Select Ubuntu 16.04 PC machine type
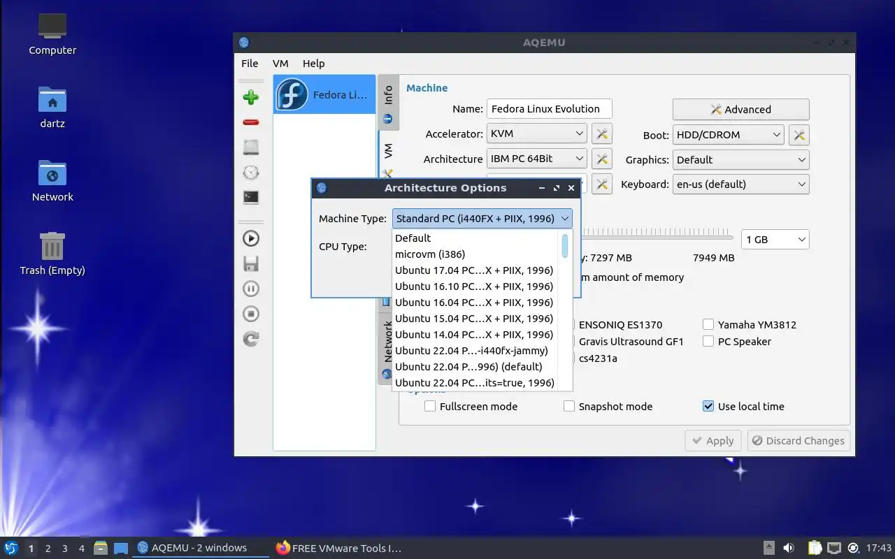 pos(476,303)
